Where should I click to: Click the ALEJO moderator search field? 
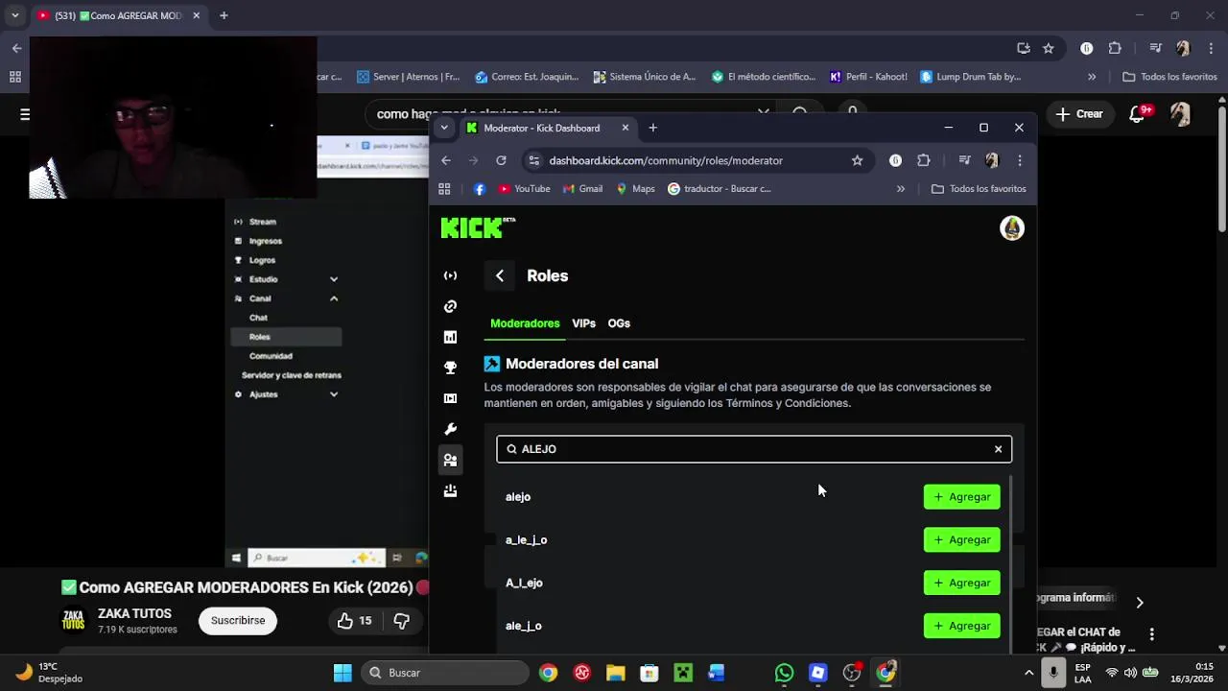(754, 449)
